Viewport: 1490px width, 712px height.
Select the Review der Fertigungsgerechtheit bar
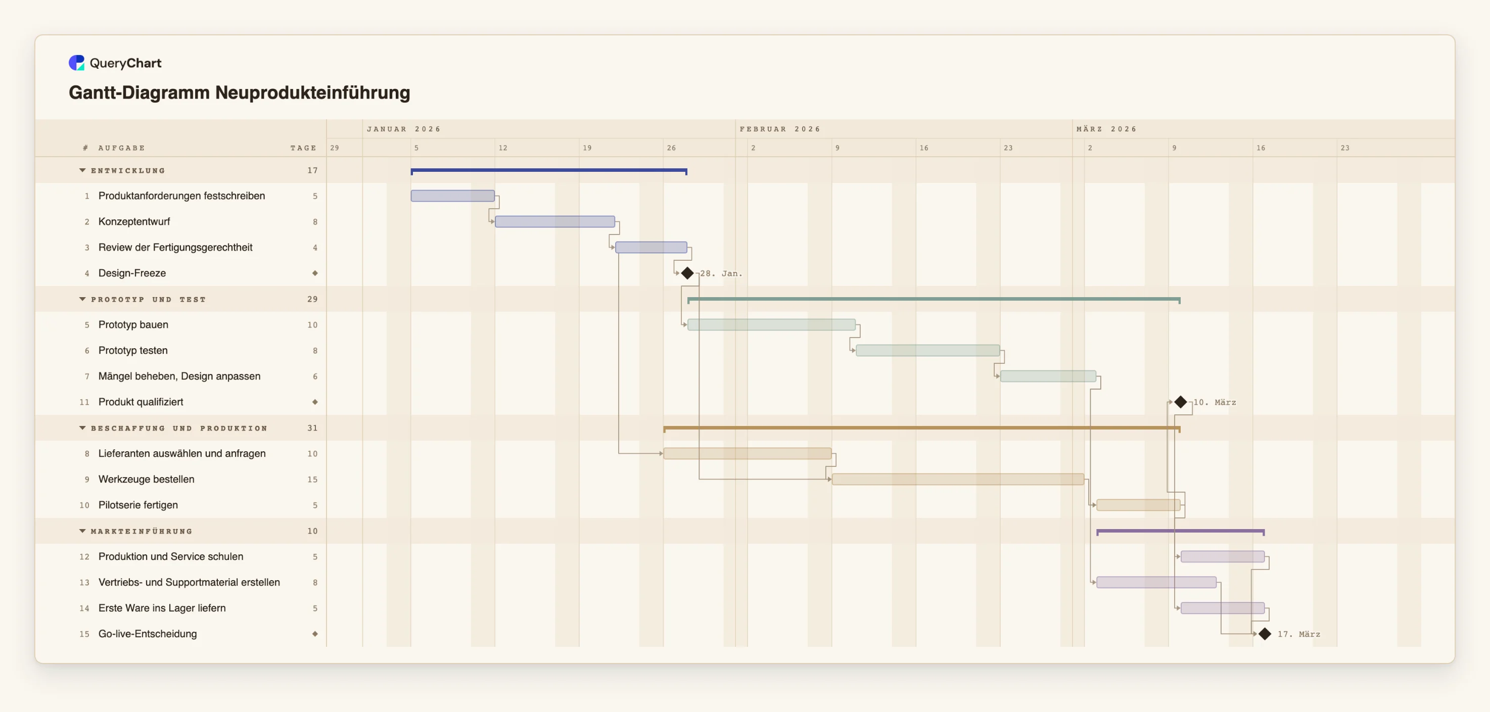(x=651, y=248)
